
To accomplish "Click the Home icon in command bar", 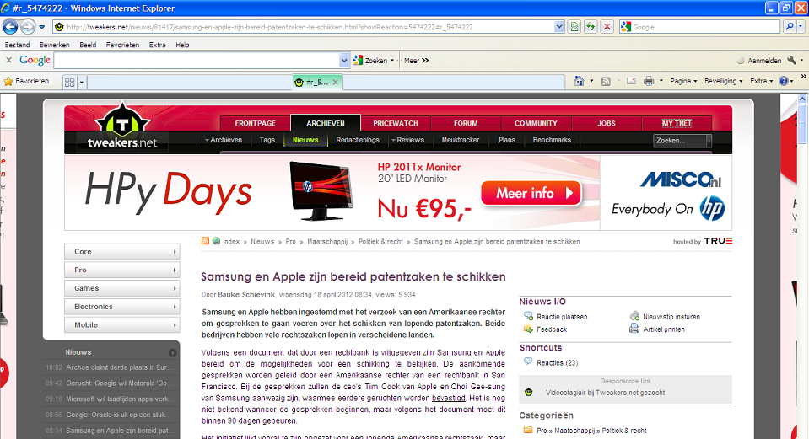I will tap(579, 81).
